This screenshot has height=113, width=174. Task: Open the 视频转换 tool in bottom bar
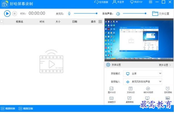click(8, 109)
